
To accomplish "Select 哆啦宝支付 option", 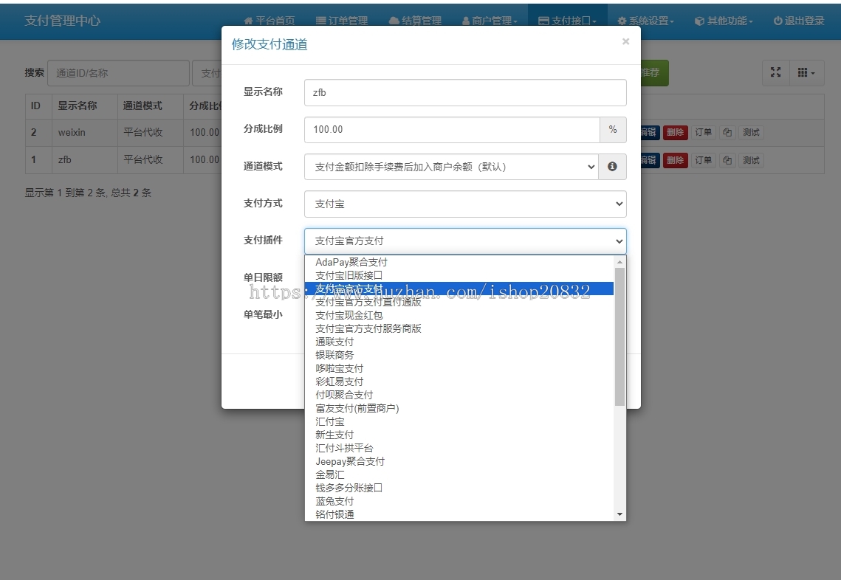I will point(459,369).
